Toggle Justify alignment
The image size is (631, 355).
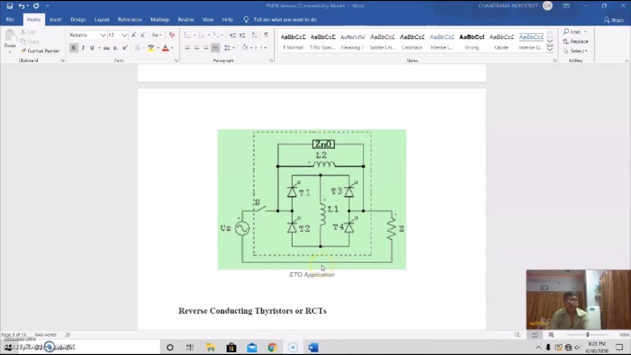[215, 48]
